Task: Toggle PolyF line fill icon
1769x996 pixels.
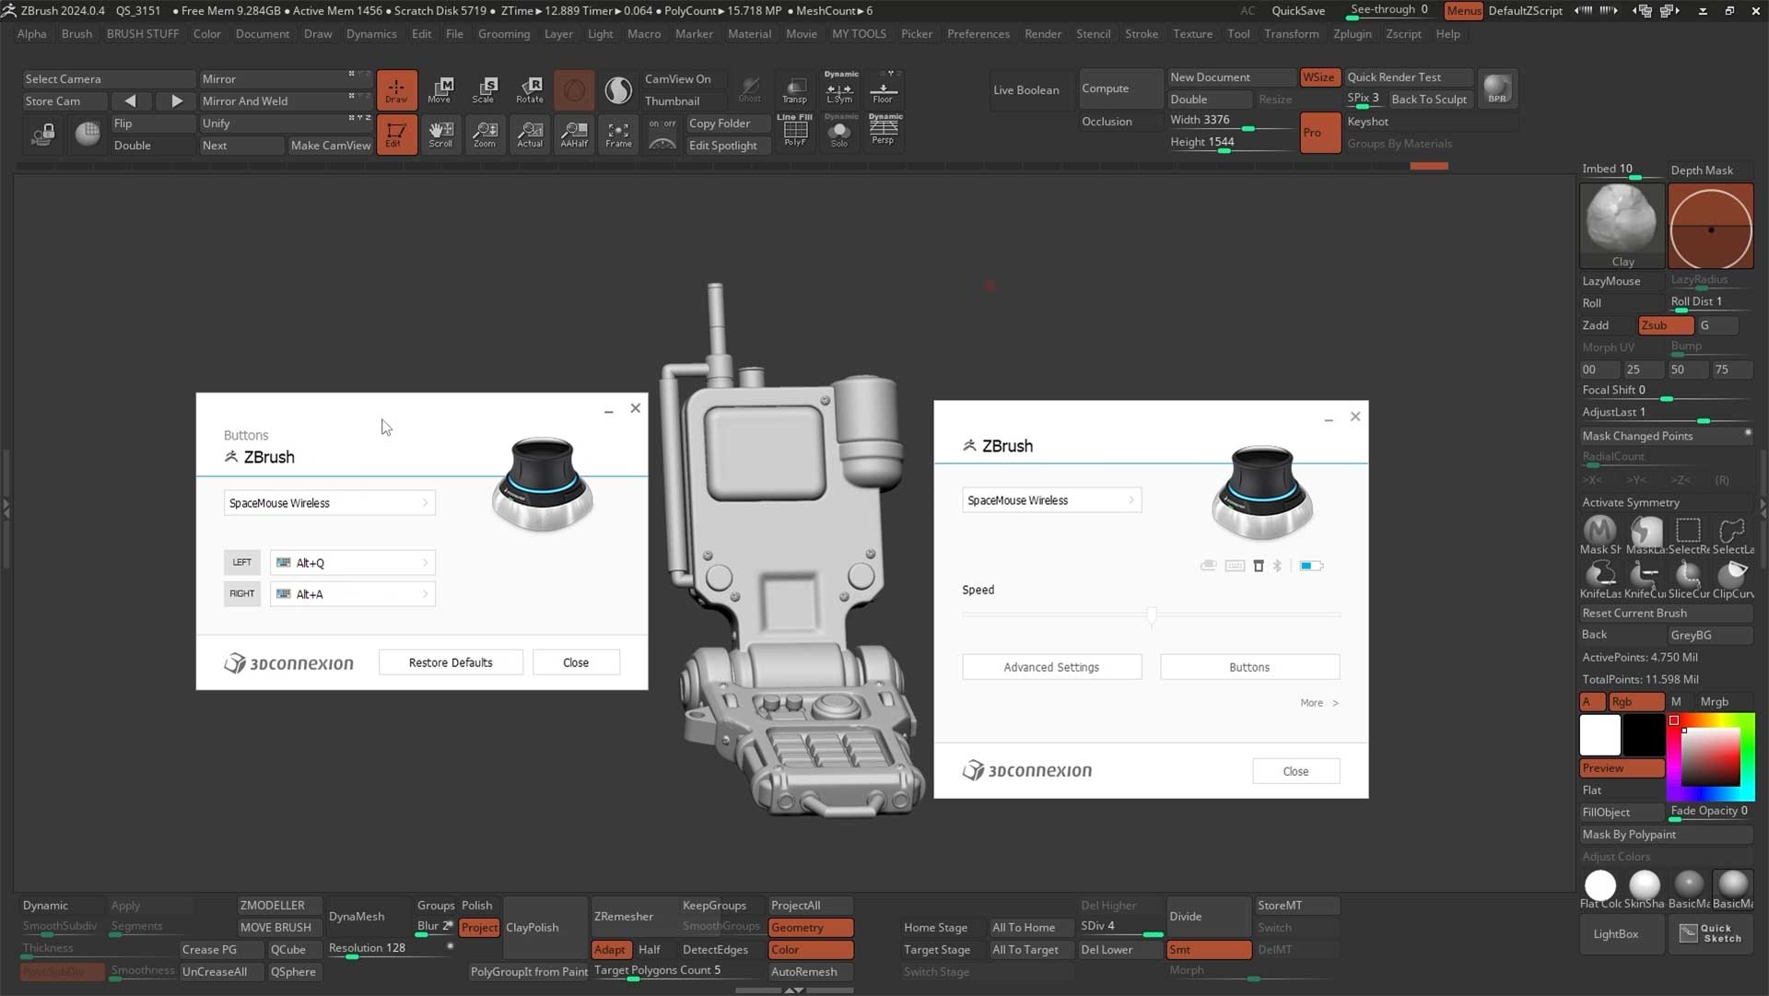Action: coord(794,132)
